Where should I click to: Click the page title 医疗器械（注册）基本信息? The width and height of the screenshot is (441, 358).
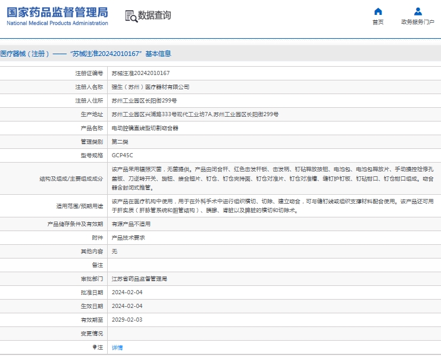[x=86, y=54]
